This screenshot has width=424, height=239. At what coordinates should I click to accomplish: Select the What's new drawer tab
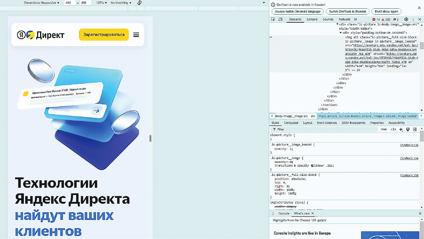302,213
